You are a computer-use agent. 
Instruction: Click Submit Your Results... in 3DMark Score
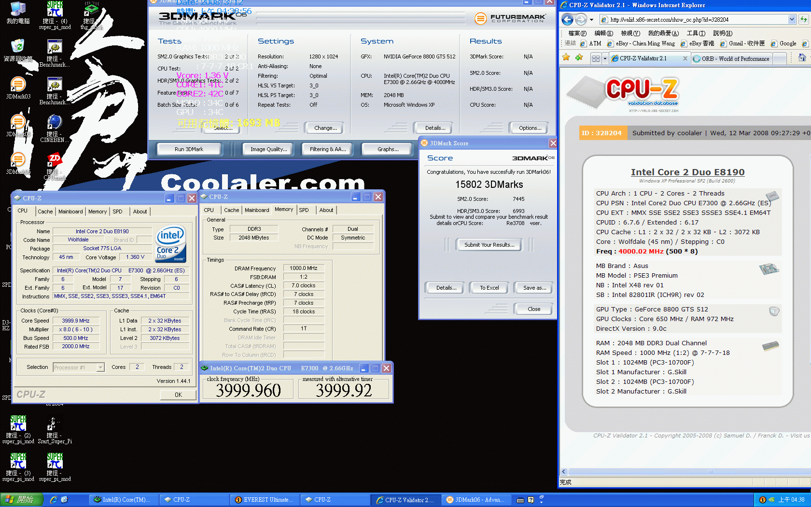point(489,245)
